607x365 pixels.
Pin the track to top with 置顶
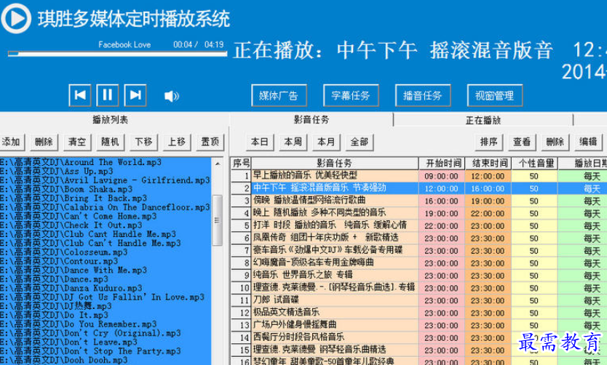(x=210, y=142)
